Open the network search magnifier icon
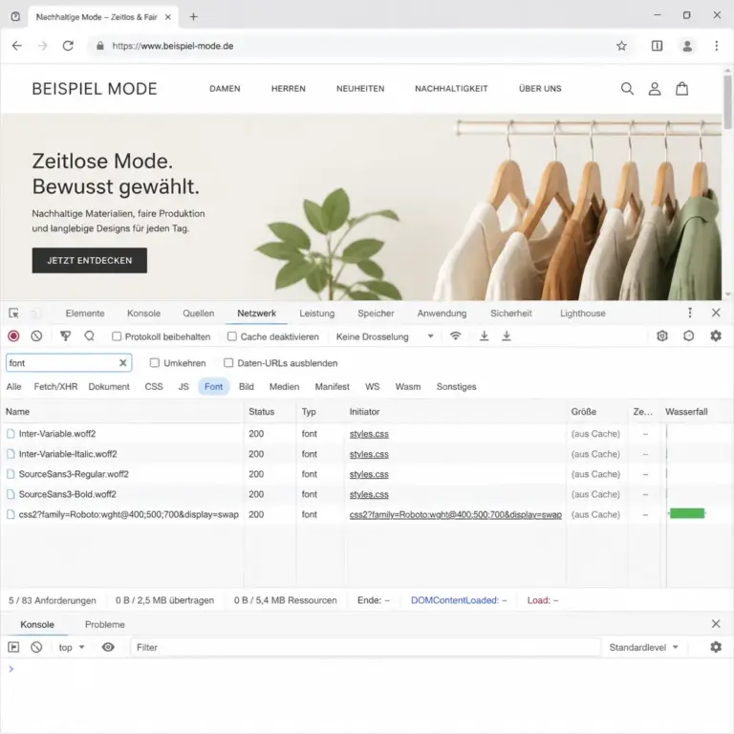The height and width of the screenshot is (734, 734). tap(90, 336)
